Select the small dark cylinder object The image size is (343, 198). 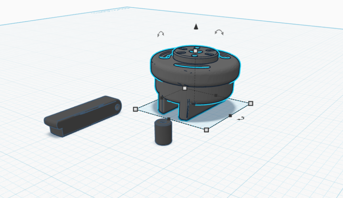163,132
